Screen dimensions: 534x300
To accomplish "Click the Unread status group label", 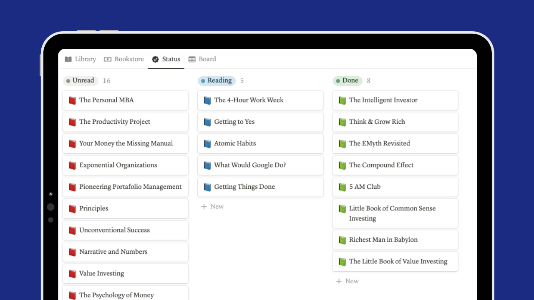I will coord(81,80).
